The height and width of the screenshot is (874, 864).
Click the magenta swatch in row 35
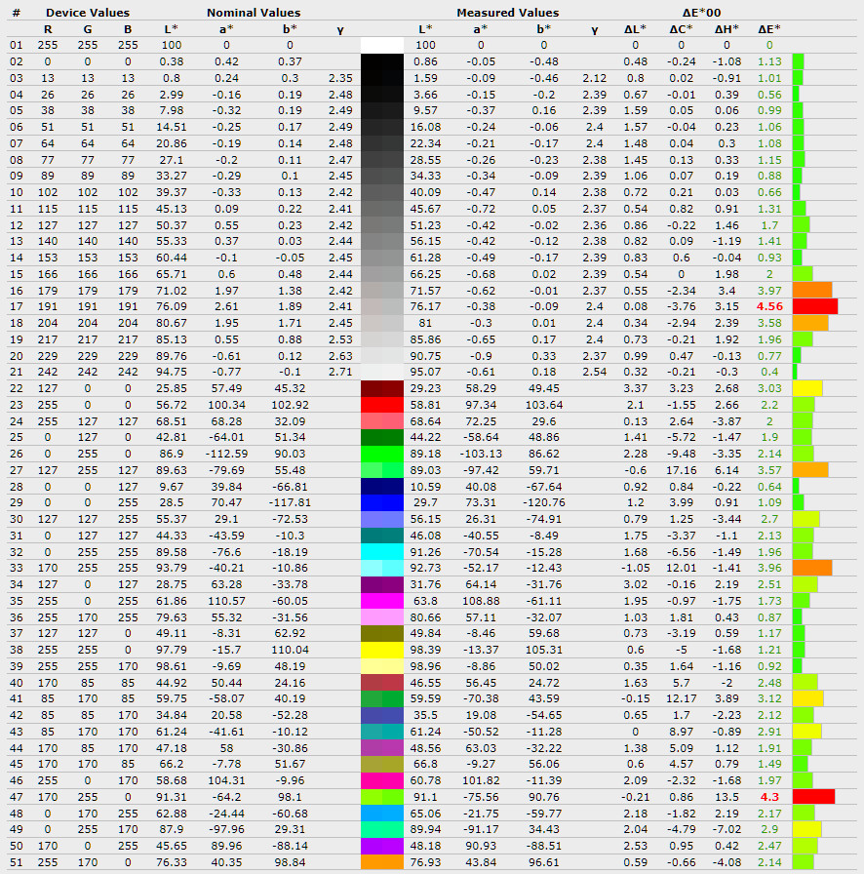(381, 600)
